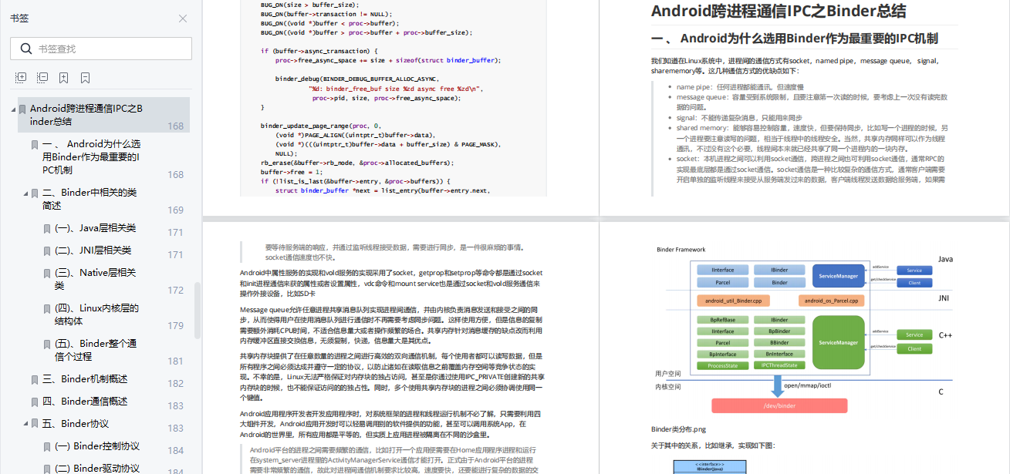The height and width of the screenshot is (474, 1010).
Task: Click the 书签查找 search field
Action: tap(101, 49)
